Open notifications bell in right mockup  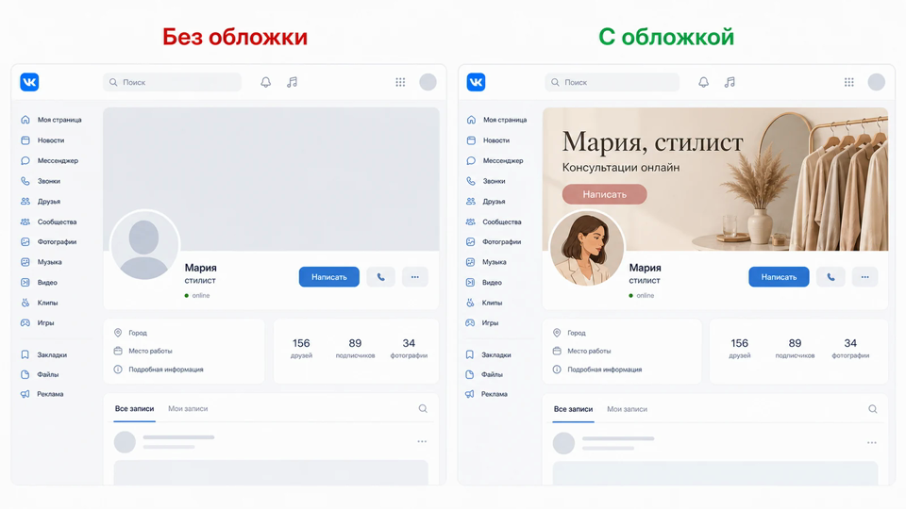tap(703, 82)
